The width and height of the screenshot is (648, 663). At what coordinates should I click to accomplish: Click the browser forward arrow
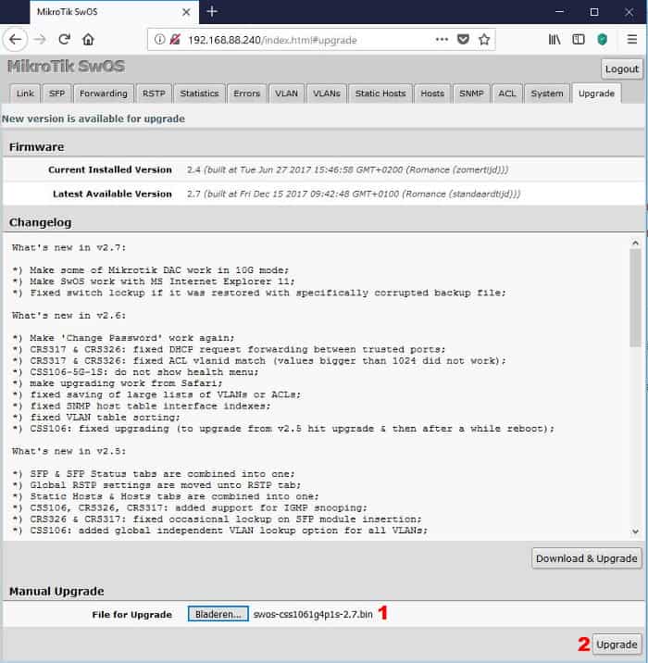point(40,40)
